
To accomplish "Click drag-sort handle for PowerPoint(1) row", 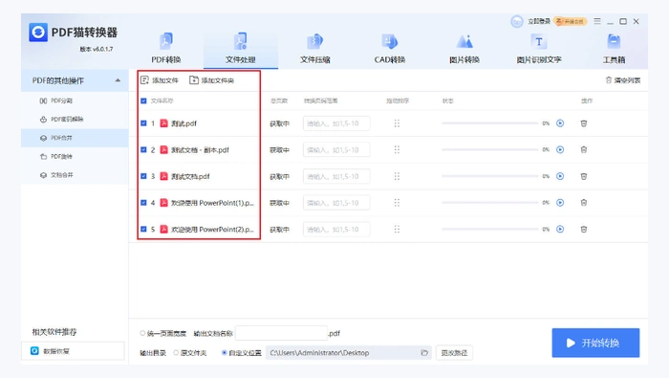I will (x=397, y=203).
